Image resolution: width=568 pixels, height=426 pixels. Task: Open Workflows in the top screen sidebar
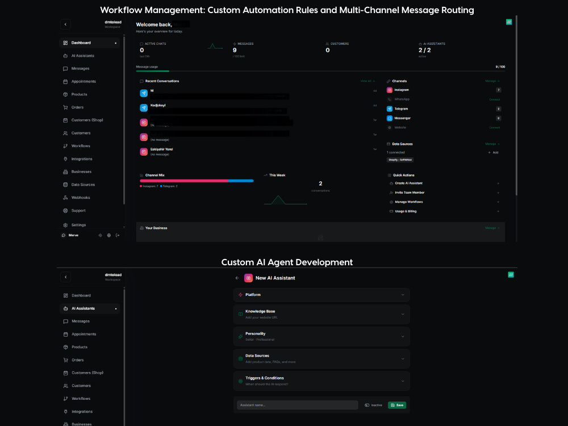[90, 146]
